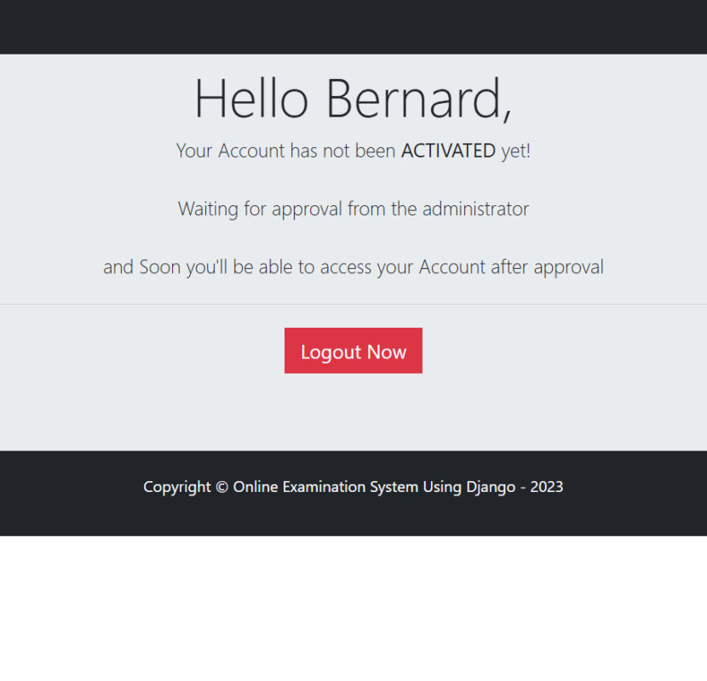Click the copyright symbol in the footer
Image resolution: width=707 pixels, height=681 pixels.
[221, 487]
